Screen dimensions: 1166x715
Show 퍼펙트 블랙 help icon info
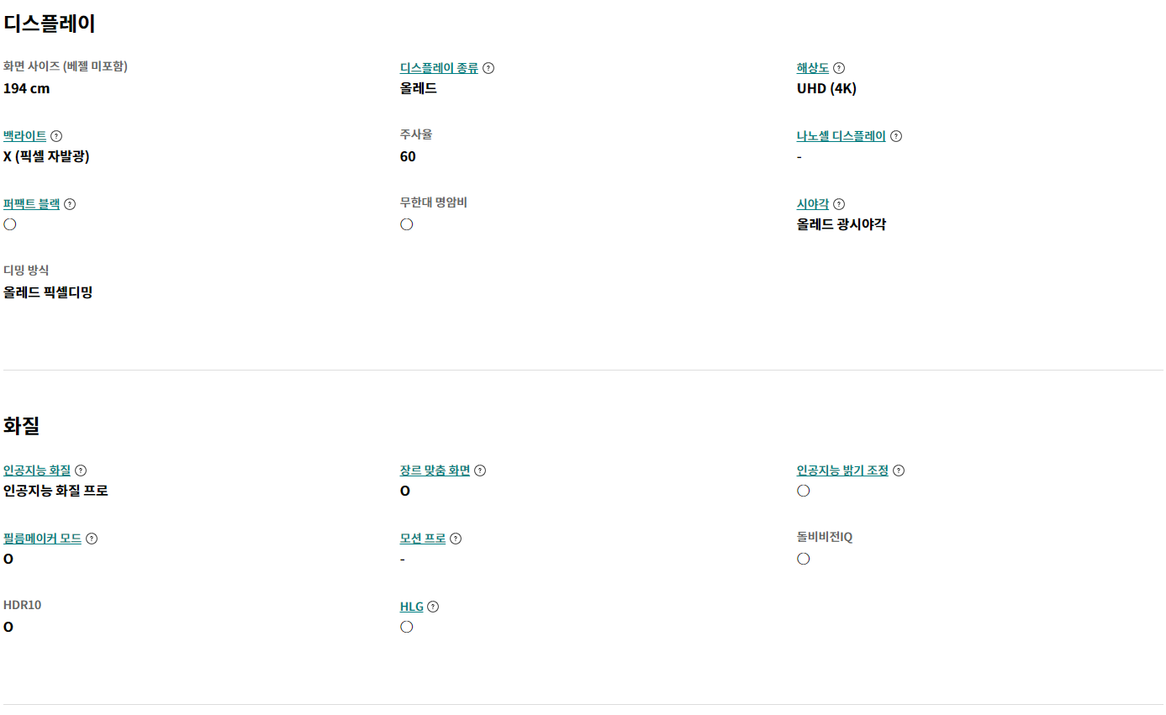70,204
